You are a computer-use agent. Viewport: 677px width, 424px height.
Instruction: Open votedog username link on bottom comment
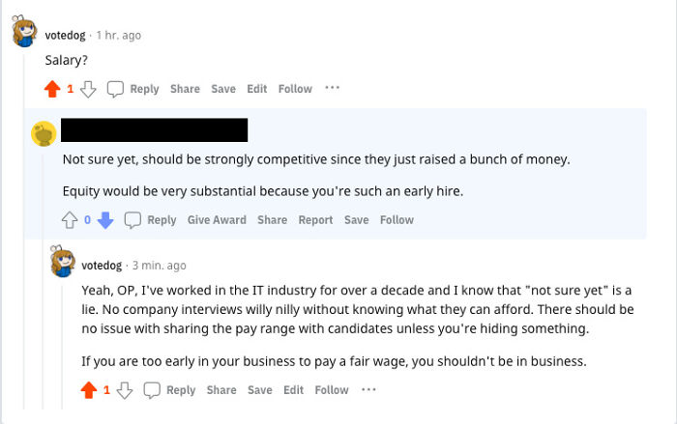(x=102, y=265)
